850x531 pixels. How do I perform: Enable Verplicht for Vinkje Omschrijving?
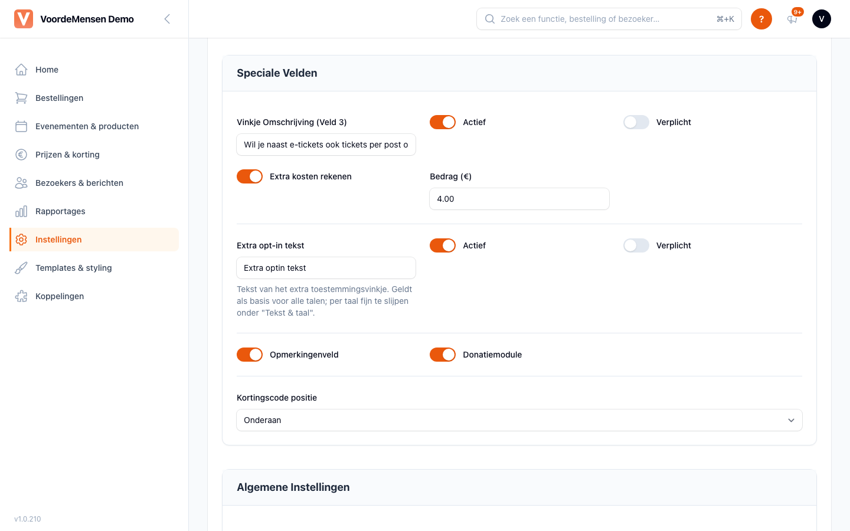coord(636,122)
